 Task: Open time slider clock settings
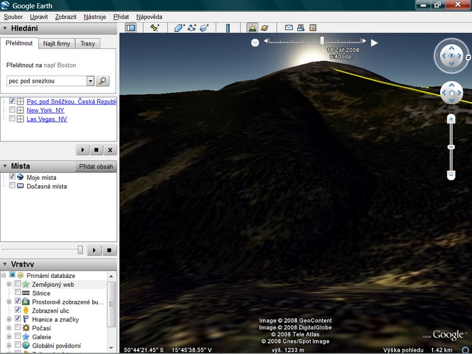point(255,42)
